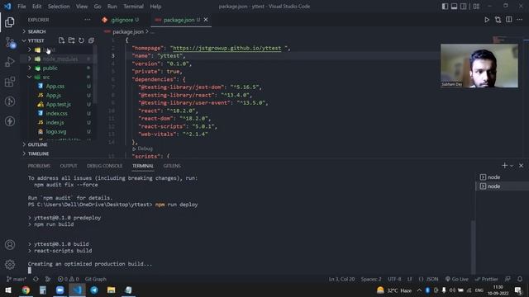Switch to the GITLENS panel tab

pos(172,166)
